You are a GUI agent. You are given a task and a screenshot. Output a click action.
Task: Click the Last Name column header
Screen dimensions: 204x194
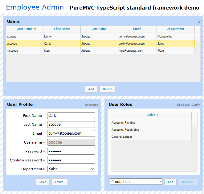click(x=99, y=29)
